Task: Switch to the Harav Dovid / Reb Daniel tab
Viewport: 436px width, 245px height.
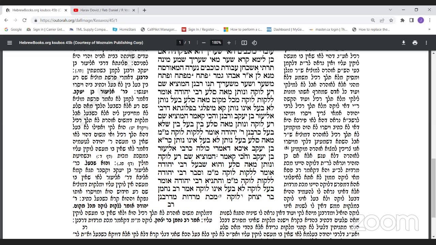Action: click(x=104, y=10)
